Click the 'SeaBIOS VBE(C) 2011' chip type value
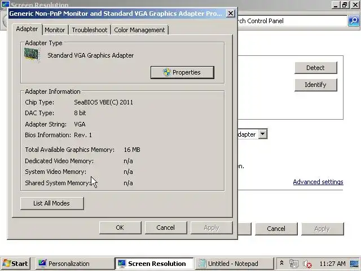This screenshot has height=271, width=361. [104, 102]
